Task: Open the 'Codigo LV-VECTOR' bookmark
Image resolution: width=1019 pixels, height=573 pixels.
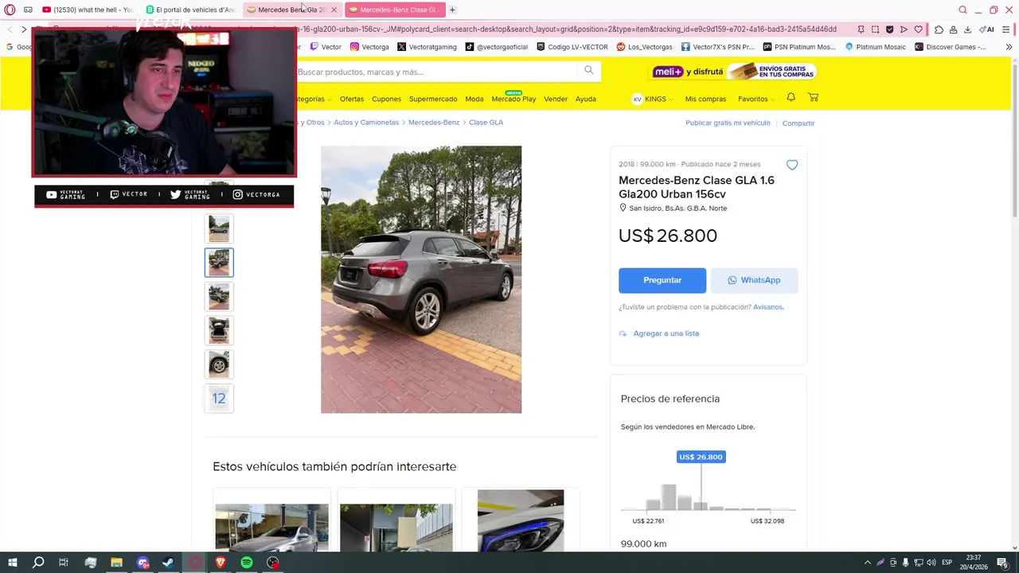Action: click(572, 47)
